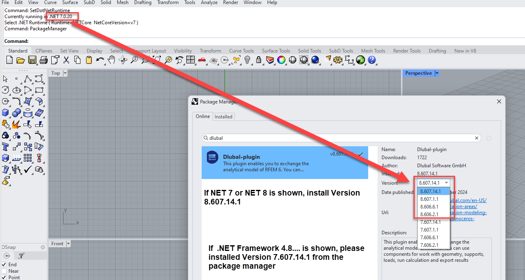Select the Explode tool icon
Viewport: 525px width, 280px height.
pyautogui.click(x=17, y=124)
